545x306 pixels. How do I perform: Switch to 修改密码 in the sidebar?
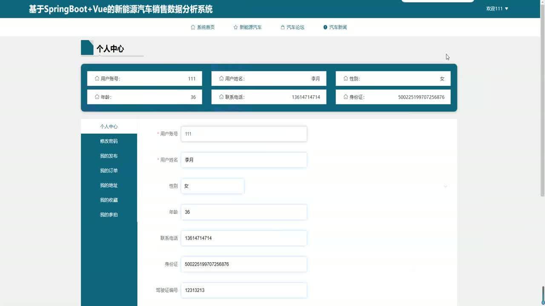[x=109, y=141]
